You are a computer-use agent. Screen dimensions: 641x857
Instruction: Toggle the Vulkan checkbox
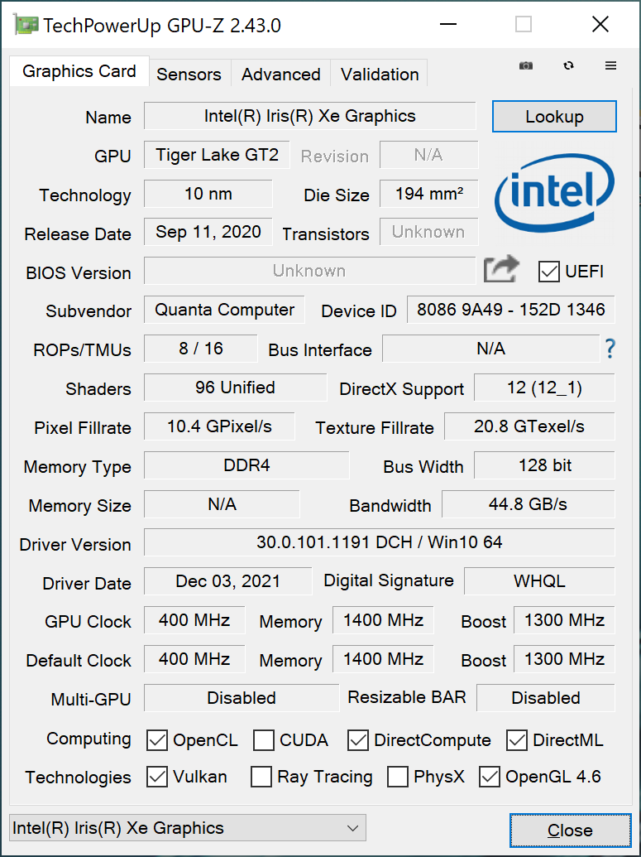(157, 777)
